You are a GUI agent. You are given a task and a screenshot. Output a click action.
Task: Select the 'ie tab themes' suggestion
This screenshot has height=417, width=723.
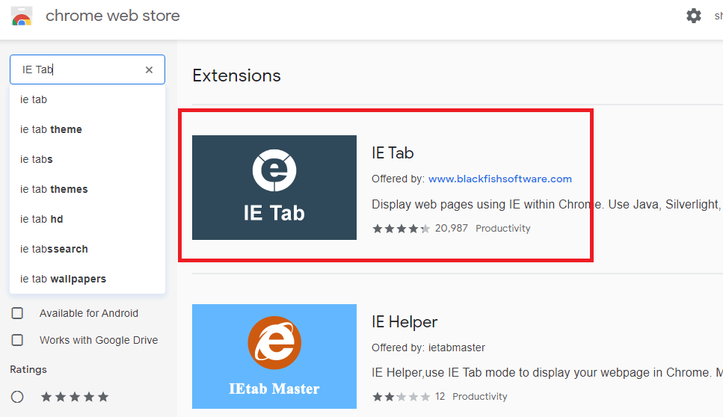pyautogui.click(x=87, y=189)
